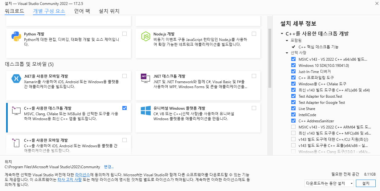Click the Xamarin .NET mobile development icon
The image size is (380, 191).
tap(16, 79)
